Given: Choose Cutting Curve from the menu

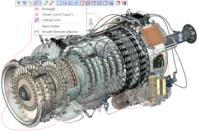Looking at the screenshot, I should [60, 20].
